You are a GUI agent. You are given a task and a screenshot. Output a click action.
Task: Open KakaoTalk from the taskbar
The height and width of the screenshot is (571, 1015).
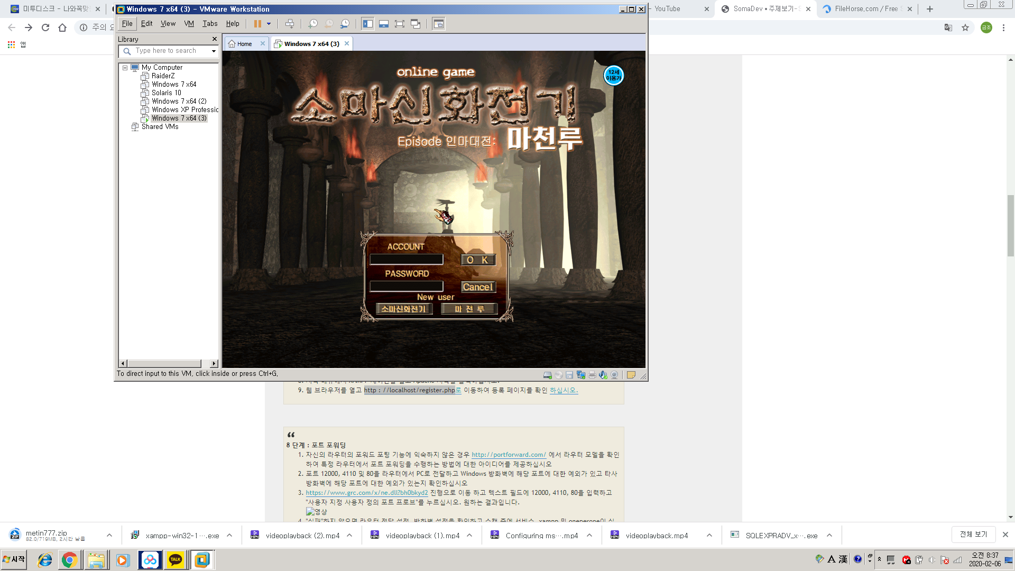point(175,559)
